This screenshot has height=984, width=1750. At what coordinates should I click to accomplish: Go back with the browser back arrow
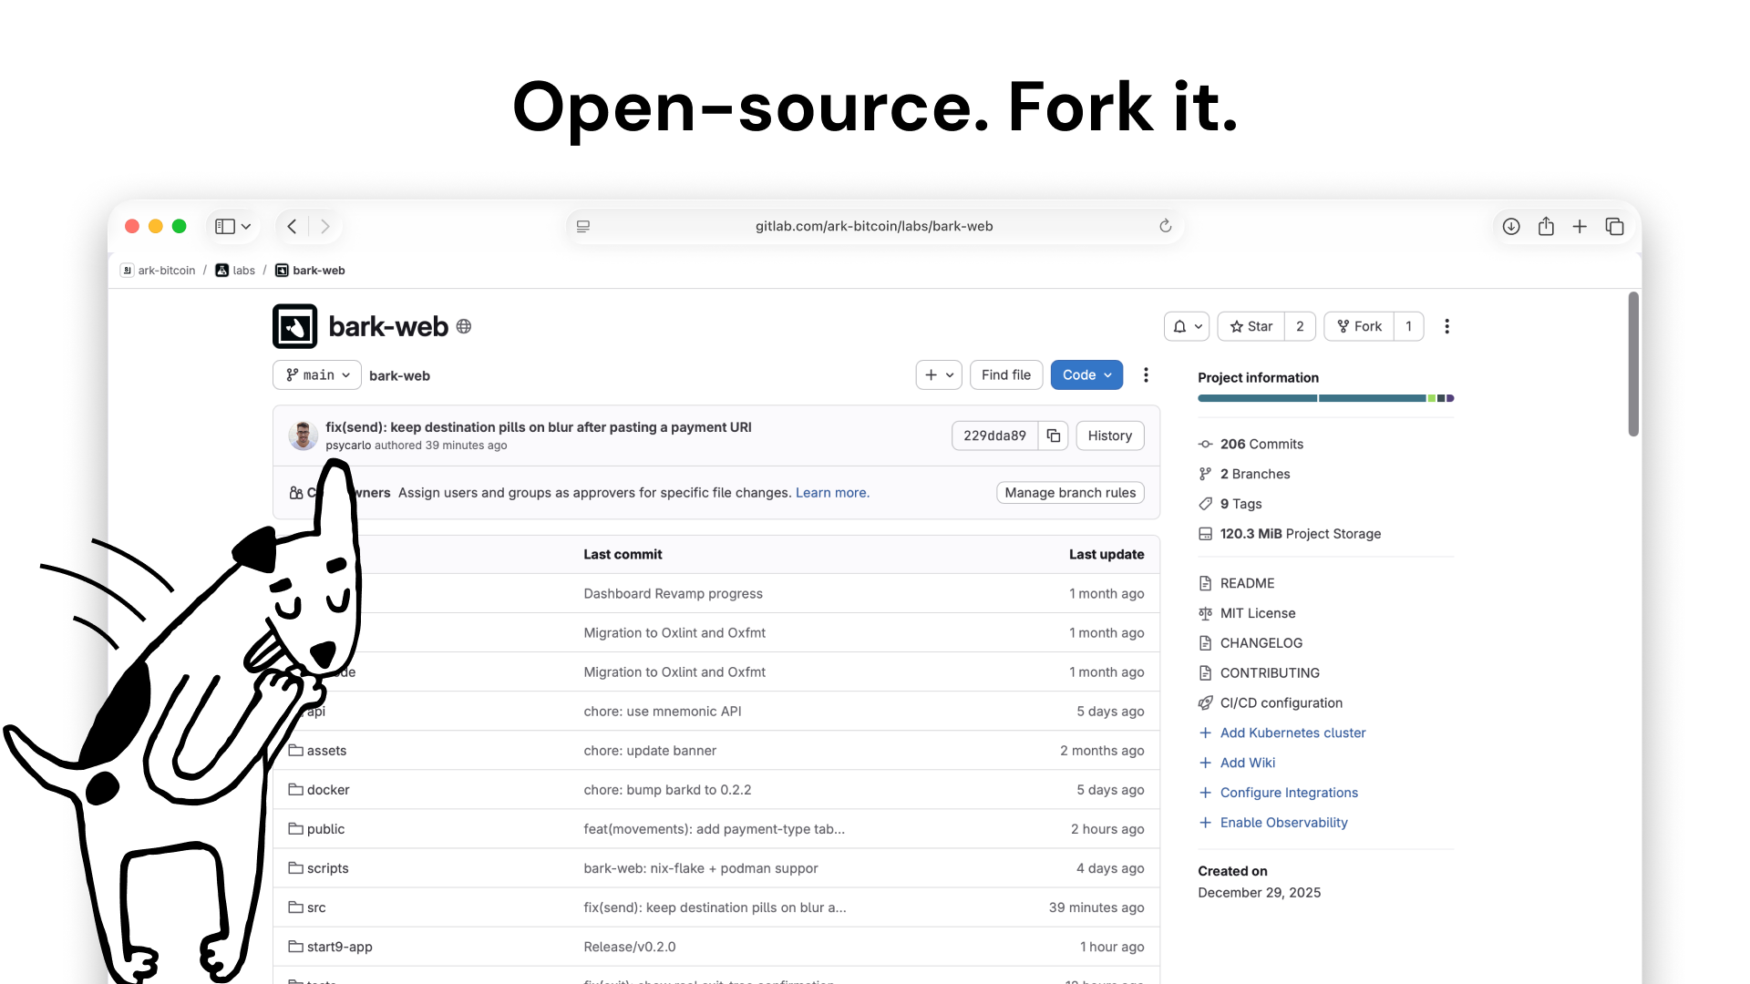click(292, 226)
